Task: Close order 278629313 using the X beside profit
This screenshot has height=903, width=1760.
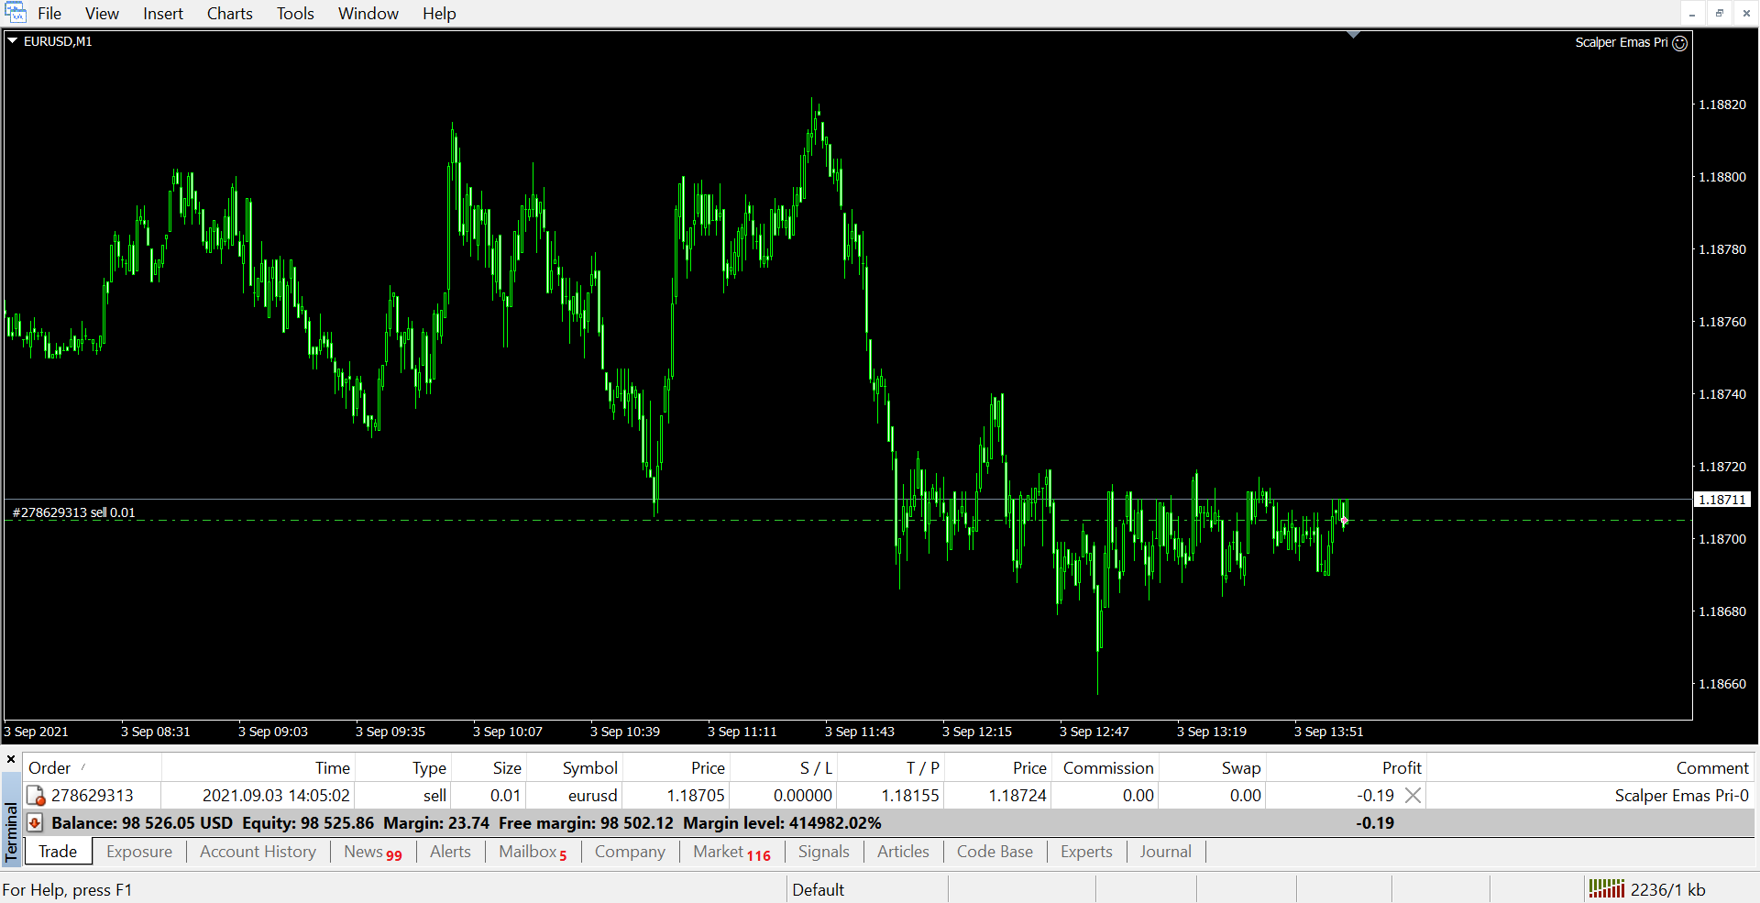Action: (1413, 796)
